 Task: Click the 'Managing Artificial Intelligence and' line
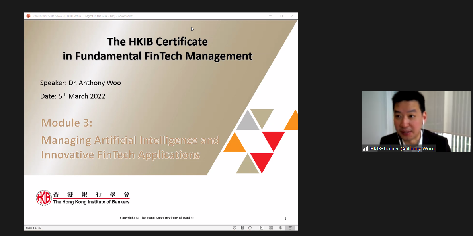[130, 140]
